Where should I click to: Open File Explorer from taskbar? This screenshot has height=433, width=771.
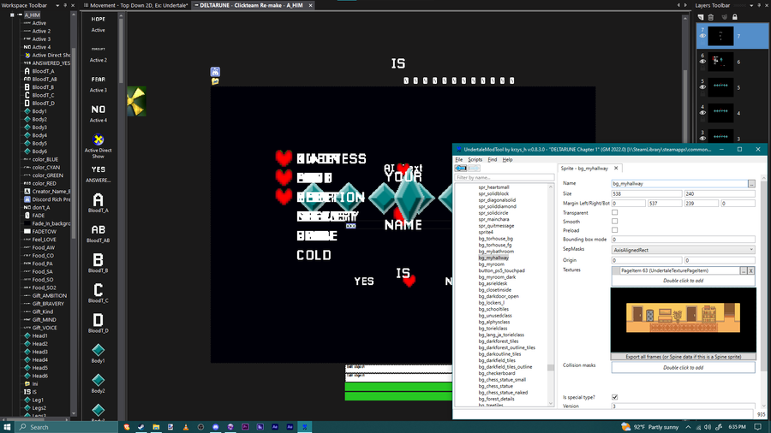[x=156, y=427]
